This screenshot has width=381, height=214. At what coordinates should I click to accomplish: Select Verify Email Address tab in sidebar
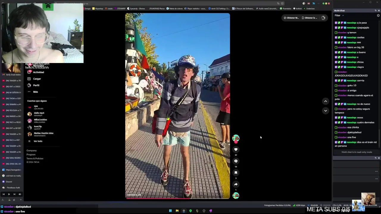(x=12, y=75)
